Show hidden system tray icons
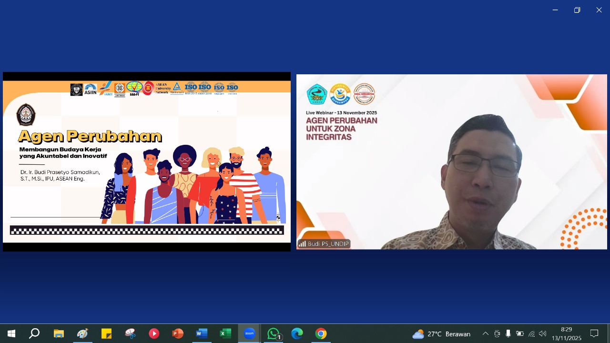Screen dimensions: 610x343 tap(485, 333)
